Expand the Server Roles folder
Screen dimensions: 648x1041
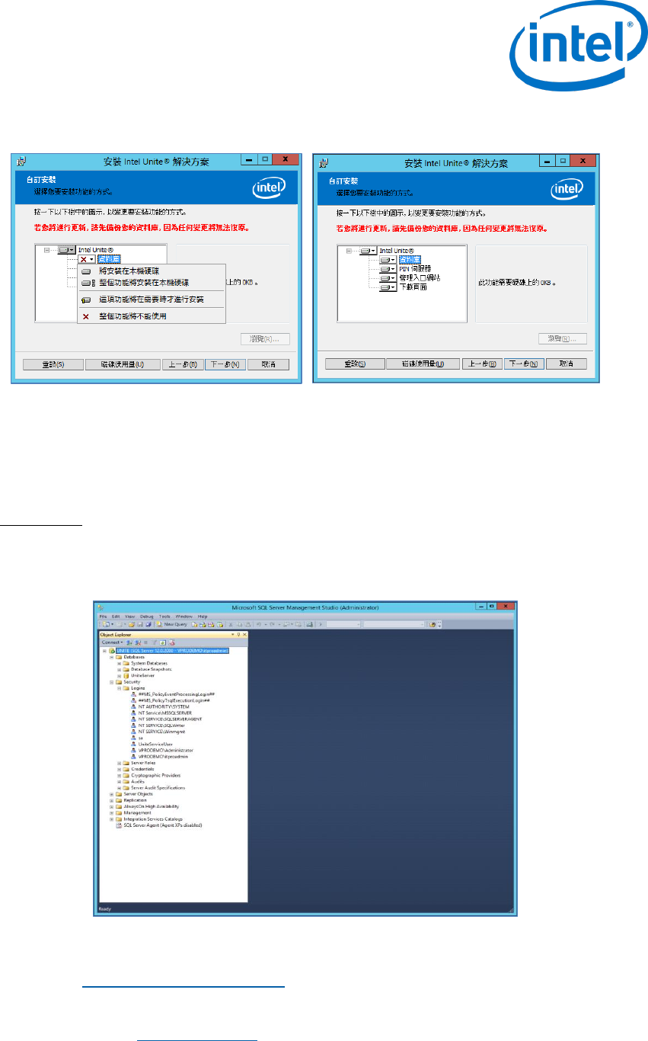pyautogui.click(x=120, y=763)
